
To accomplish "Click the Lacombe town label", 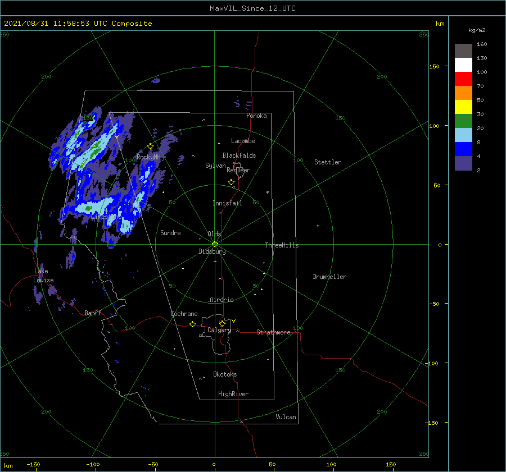I will (x=243, y=141).
